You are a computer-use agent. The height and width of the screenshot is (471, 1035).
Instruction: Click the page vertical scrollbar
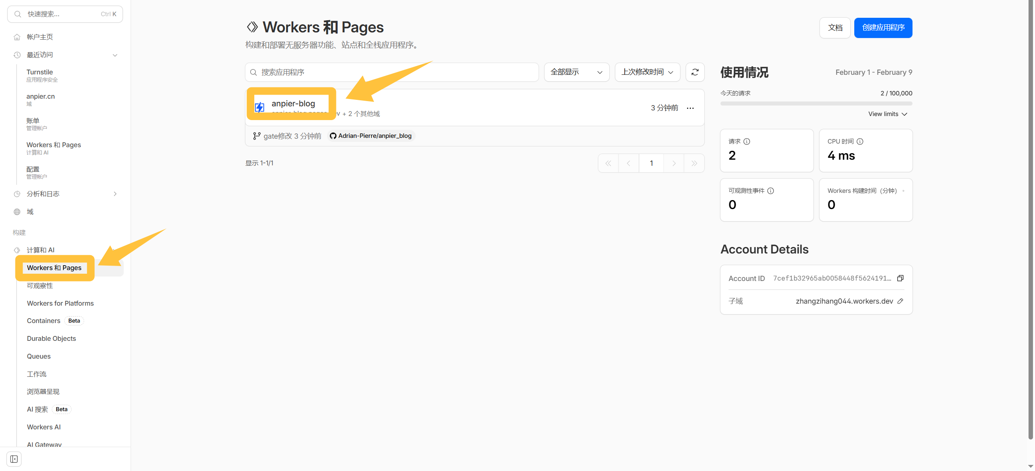[x=1031, y=220]
